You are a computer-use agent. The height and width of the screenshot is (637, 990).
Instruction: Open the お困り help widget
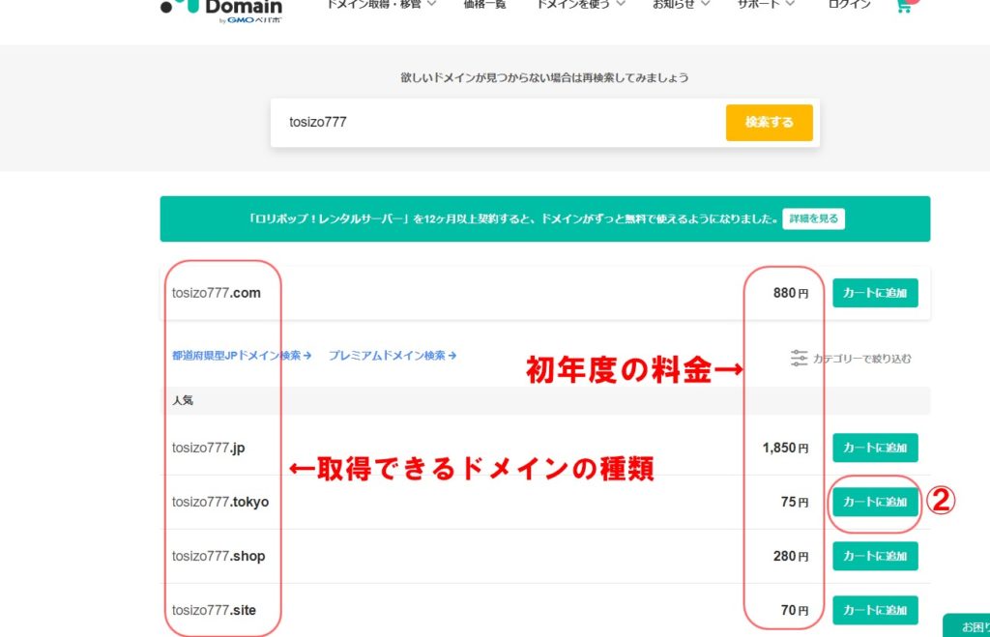tap(967, 626)
